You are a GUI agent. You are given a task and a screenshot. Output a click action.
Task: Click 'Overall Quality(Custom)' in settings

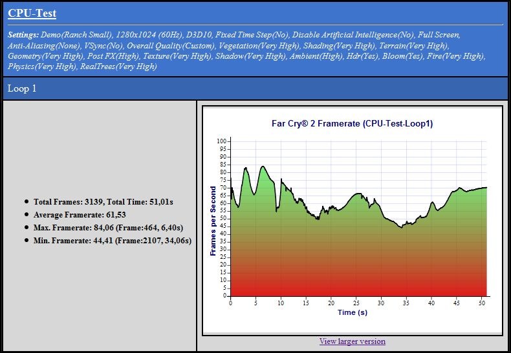tap(171, 46)
